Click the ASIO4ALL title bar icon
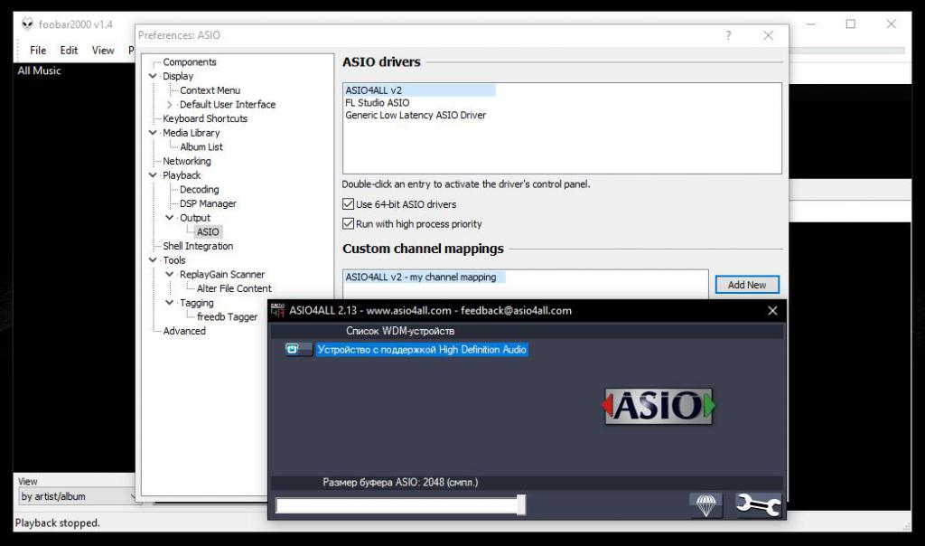The height and width of the screenshot is (546, 925). (x=277, y=310)
